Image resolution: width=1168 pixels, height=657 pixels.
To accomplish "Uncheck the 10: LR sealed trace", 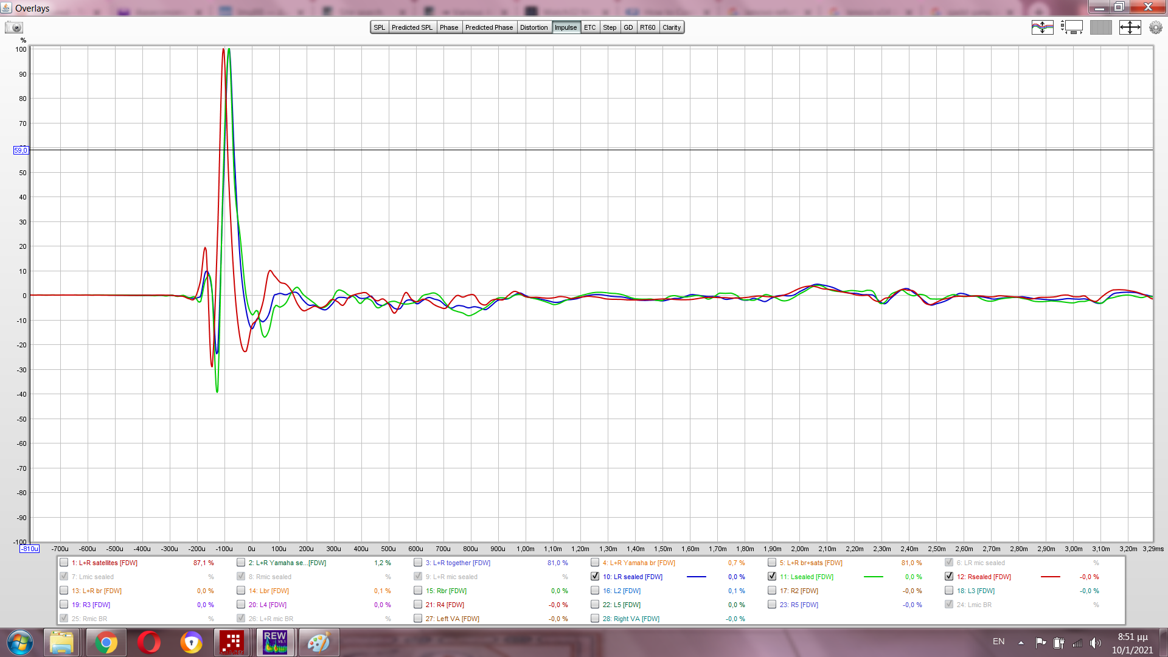I will [x=595, y=577].
